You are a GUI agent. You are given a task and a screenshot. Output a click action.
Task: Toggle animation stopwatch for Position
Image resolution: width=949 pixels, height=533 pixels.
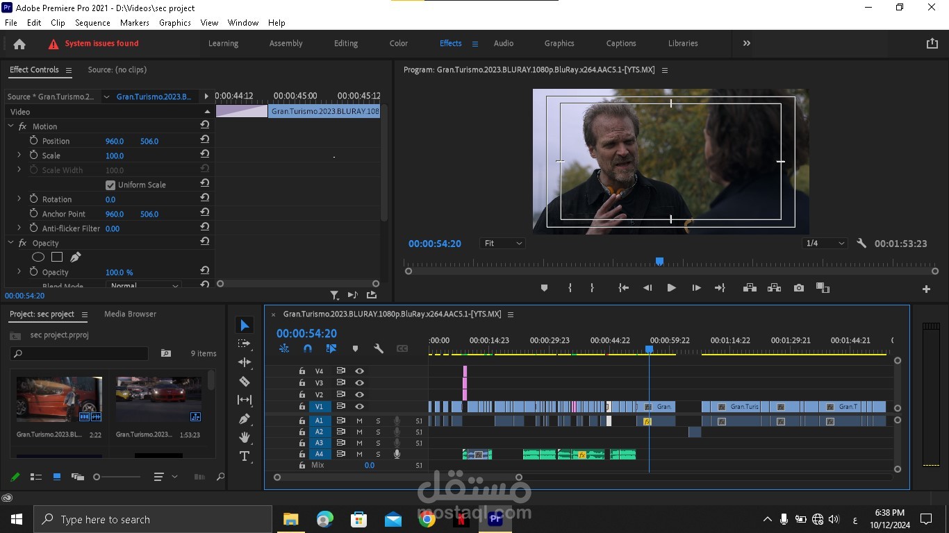[33, 141]
